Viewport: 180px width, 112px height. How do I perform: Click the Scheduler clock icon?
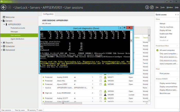click(4, 46)
